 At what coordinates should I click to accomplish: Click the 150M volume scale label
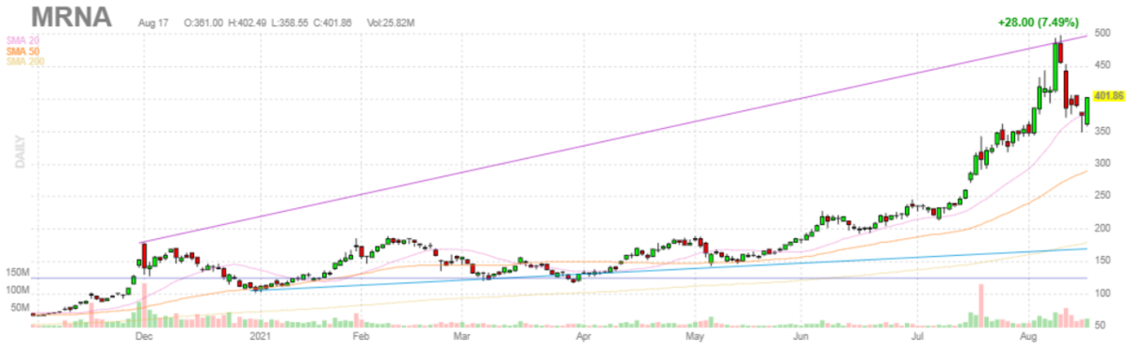tap(18, 272)
